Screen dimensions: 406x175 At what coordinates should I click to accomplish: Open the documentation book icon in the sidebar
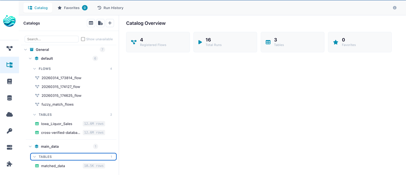click(9, 81)
